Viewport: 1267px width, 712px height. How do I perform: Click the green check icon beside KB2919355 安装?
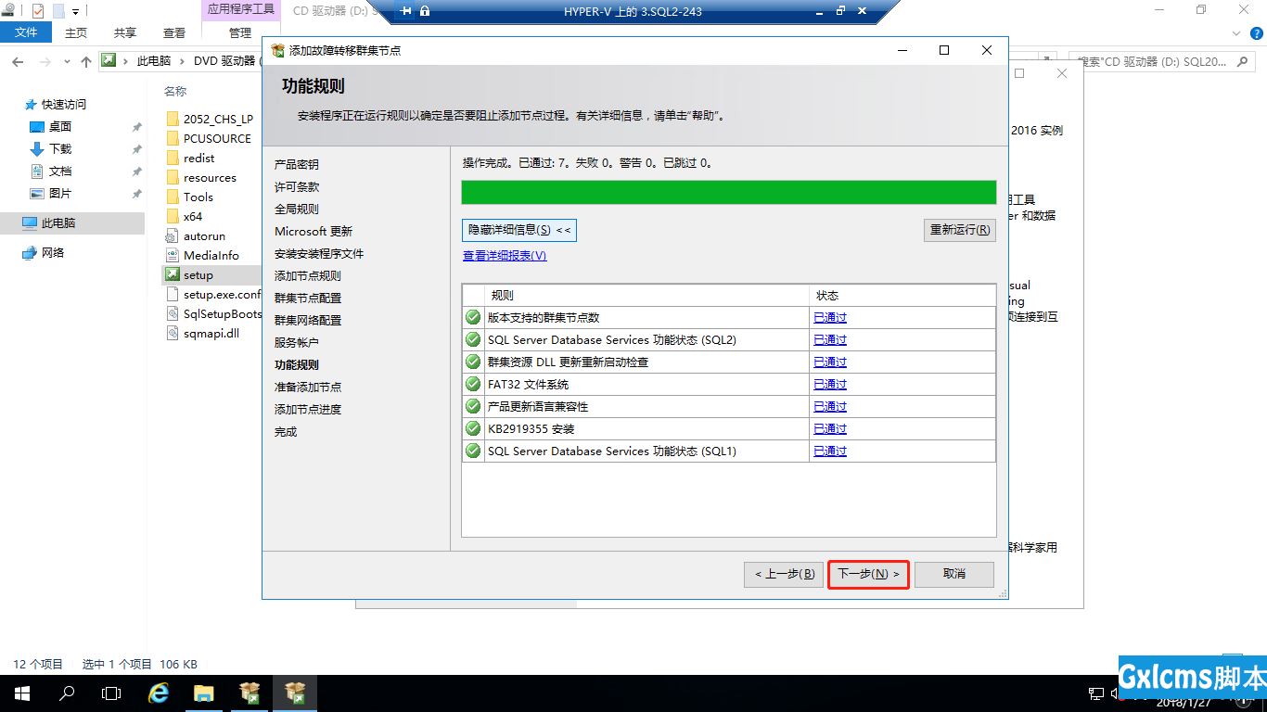click(x=473, y=428)
